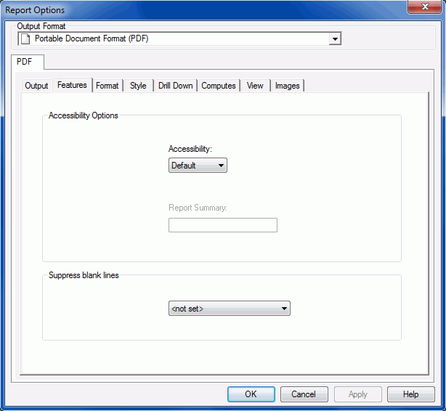Click the Report Summary label
Image resolution: width=446 pixels, height=411 pixels.
(198, 208)
